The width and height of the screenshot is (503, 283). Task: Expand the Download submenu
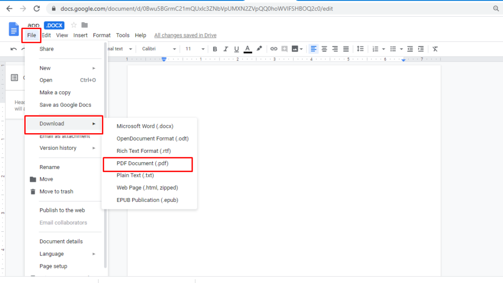[64, 124]
